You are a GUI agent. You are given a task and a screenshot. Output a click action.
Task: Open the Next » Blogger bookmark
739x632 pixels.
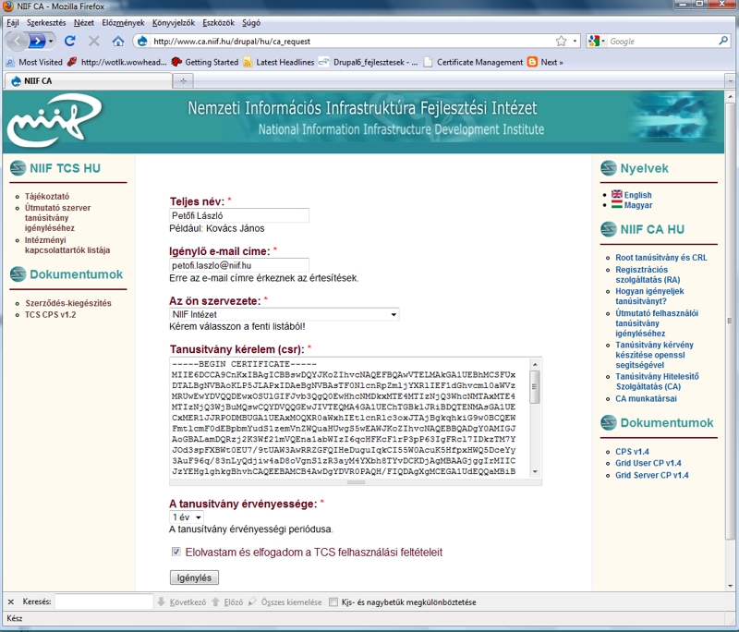545,62
